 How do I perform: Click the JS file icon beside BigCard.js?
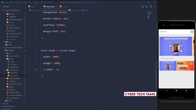pyautogui.click(x=8, y=73)
